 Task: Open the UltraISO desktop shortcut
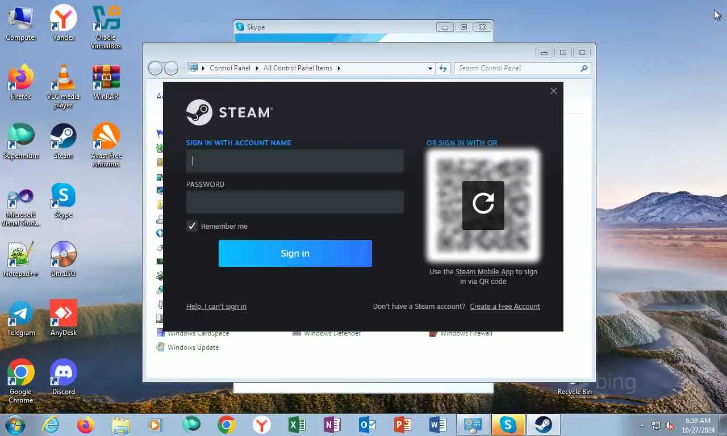(64, 259)
